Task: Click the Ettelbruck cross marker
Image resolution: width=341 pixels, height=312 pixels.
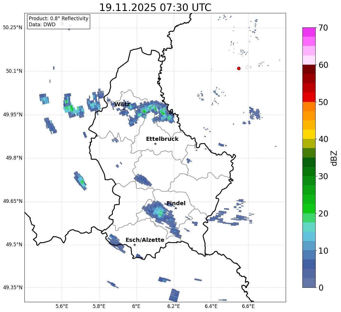Action: point(155,144)
